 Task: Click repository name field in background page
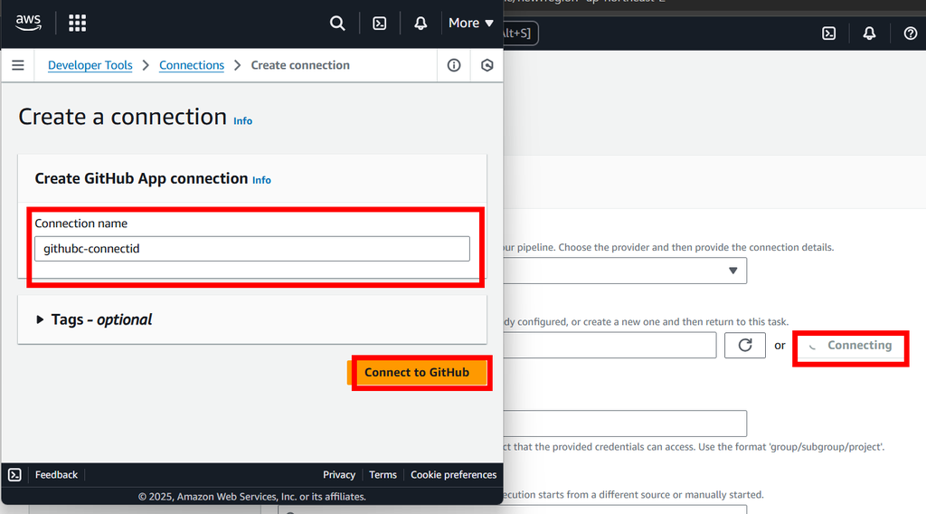[625, 424]
